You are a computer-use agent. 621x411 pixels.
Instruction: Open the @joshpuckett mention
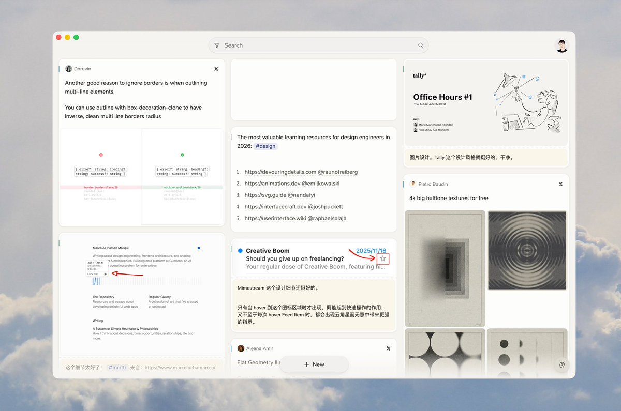[x=326, y=207]
